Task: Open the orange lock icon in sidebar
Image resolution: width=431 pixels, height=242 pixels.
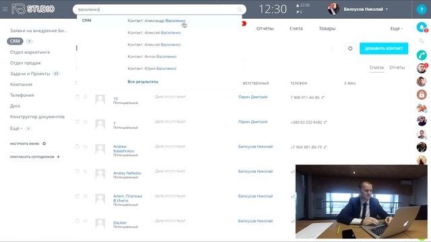Action: pos(422,95)
